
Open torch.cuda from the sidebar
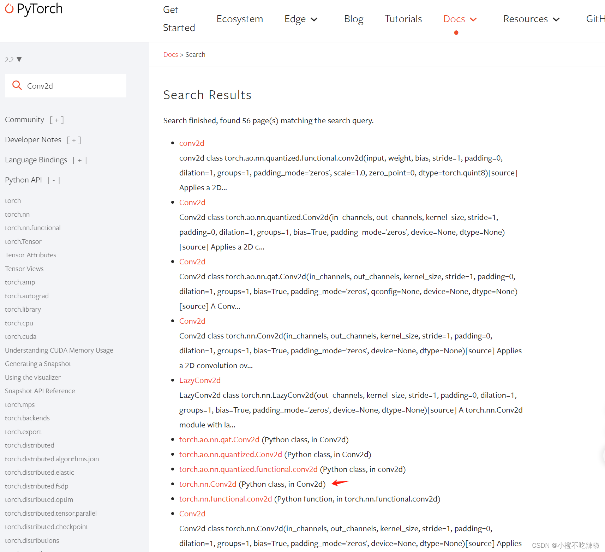click(20, 336)
